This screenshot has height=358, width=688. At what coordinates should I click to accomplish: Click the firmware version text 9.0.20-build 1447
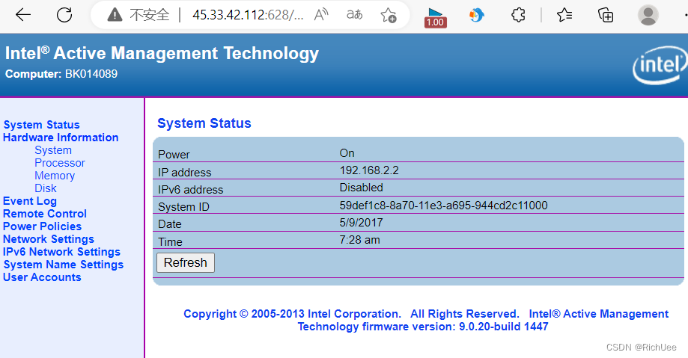click(x=503, y=327)
